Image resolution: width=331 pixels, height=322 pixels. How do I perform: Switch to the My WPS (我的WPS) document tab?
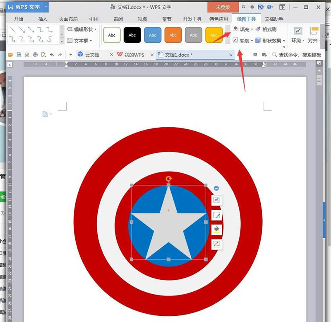[131, 55]
